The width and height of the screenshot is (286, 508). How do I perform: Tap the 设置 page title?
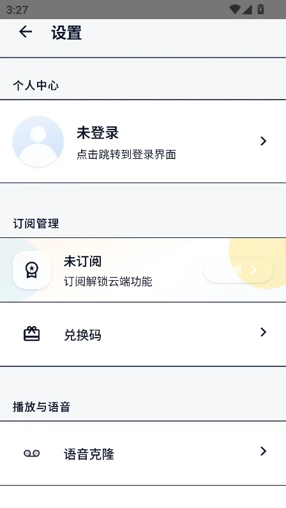point(66,33)
